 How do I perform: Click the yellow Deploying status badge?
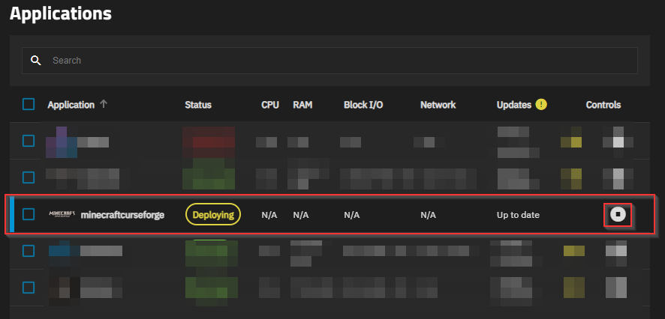click(x=213, y=215)
